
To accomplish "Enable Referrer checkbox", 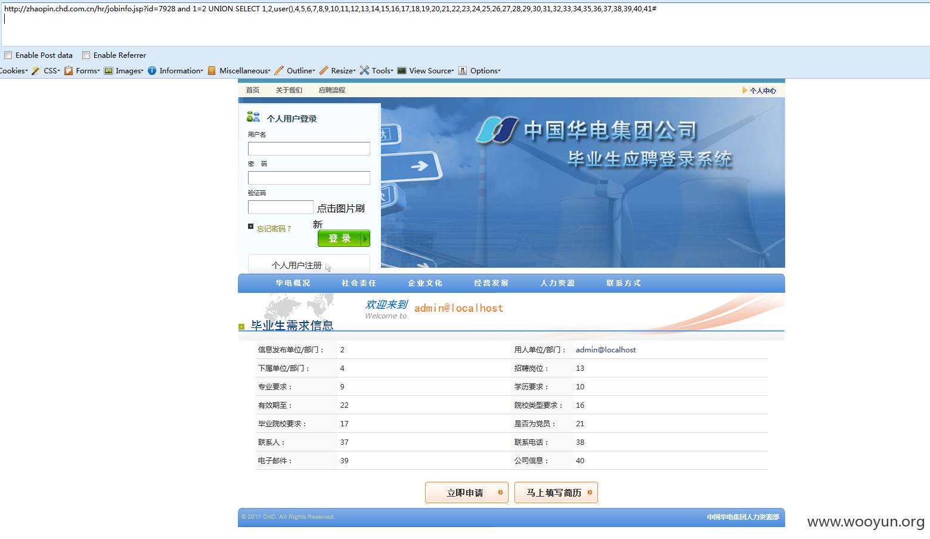I will coord(86,55).
